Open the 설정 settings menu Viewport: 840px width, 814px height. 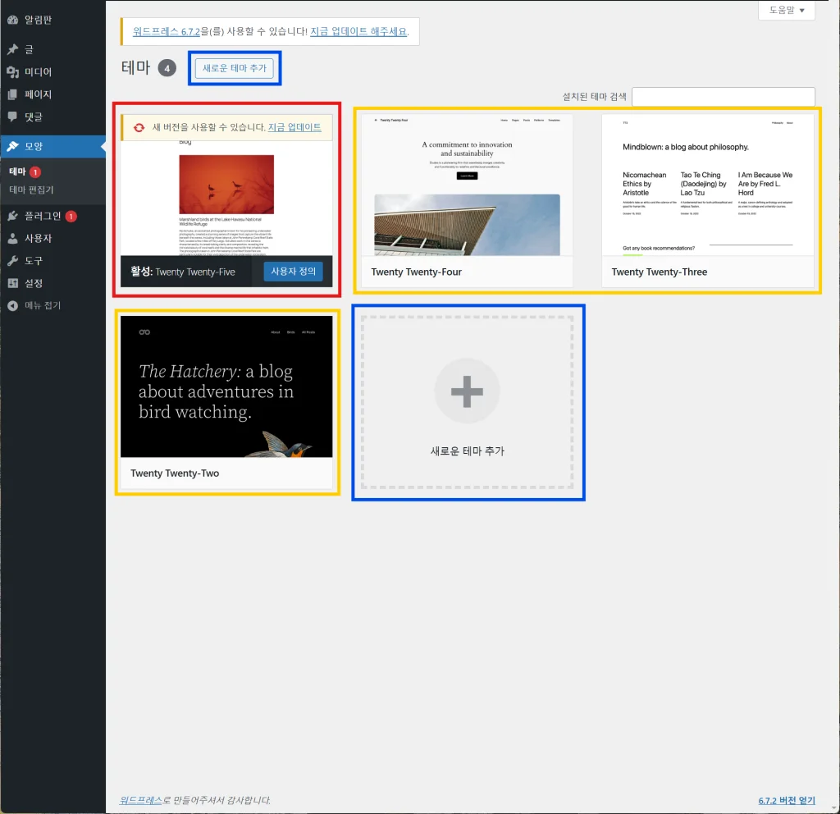[52, 283]
